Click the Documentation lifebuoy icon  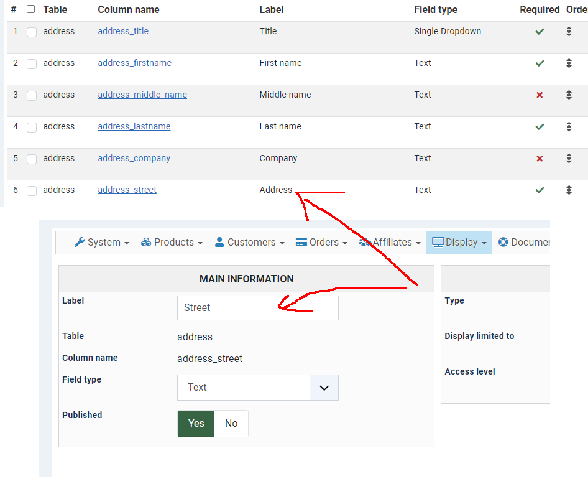tap(503, 243)
